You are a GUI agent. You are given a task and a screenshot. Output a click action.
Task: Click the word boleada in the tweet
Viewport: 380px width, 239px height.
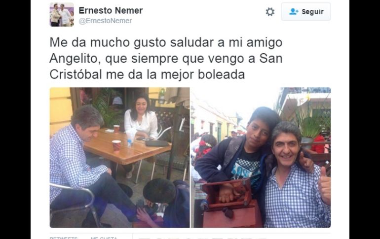coord(221,74)
